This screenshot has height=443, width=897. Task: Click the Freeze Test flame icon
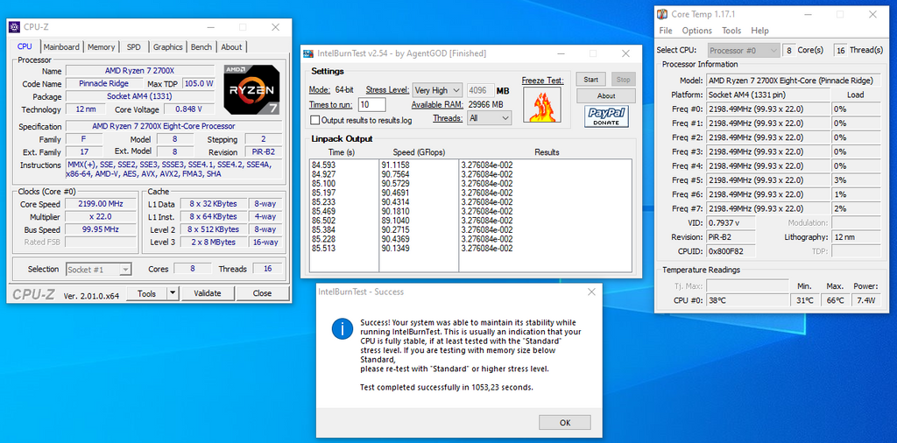[540, 105]
